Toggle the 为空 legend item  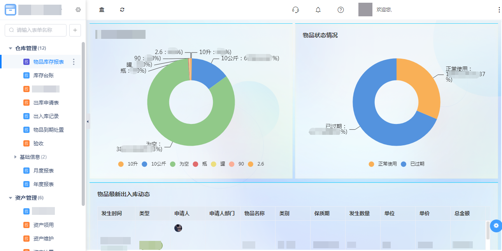179,164
